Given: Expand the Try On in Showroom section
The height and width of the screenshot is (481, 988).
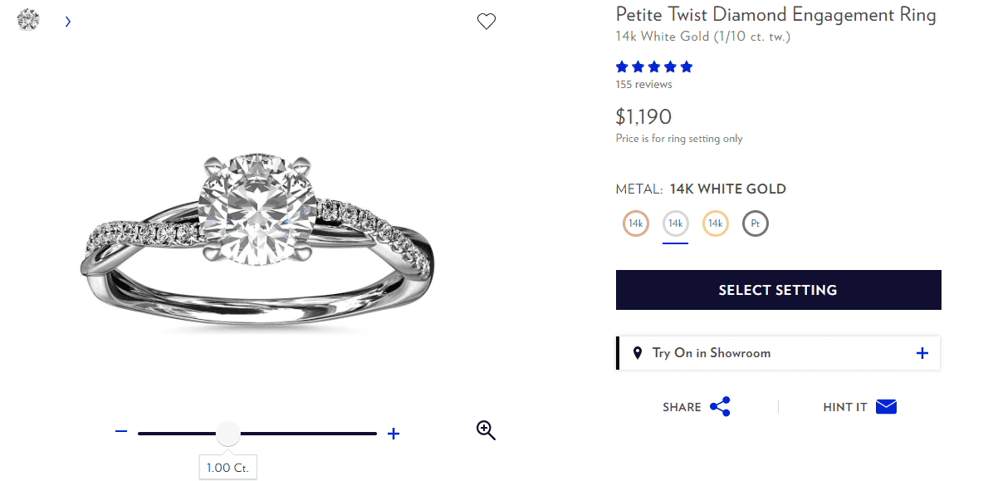Looking at the screenshot, I should (x=922, y=352).
